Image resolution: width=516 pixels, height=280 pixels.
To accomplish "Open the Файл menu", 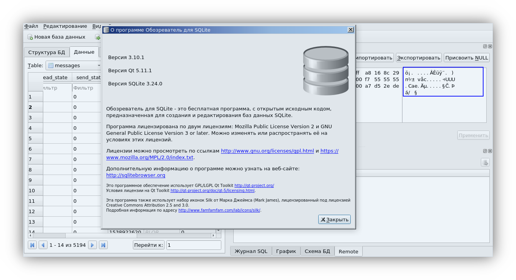I will (31, 26).
